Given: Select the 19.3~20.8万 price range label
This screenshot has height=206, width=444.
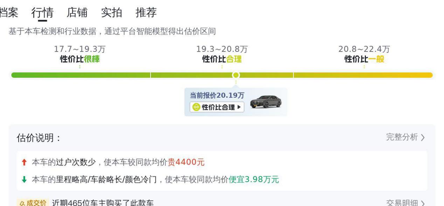Looking at the screenshot, I should click(x=222, y=49).
